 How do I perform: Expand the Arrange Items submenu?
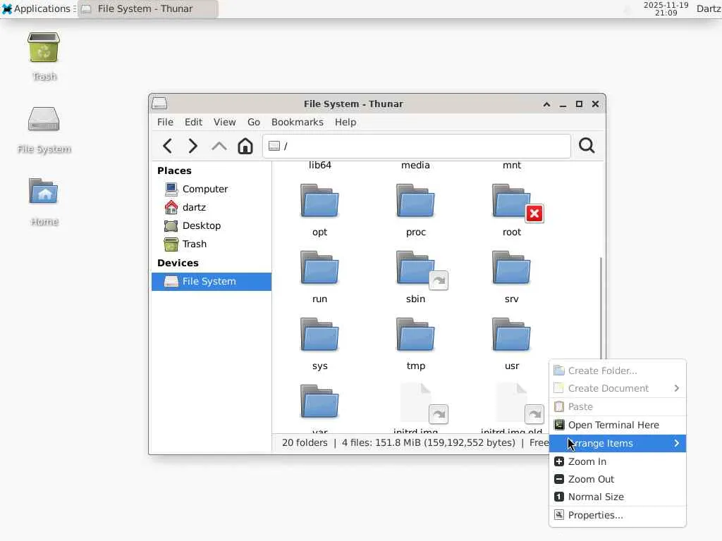pyautogui.click(x=618, y=444)
